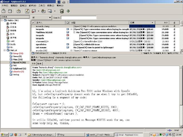The image size is (183, 137).
Task: Reply to the message using the Reply icon
Action: (x=34, y=11)
